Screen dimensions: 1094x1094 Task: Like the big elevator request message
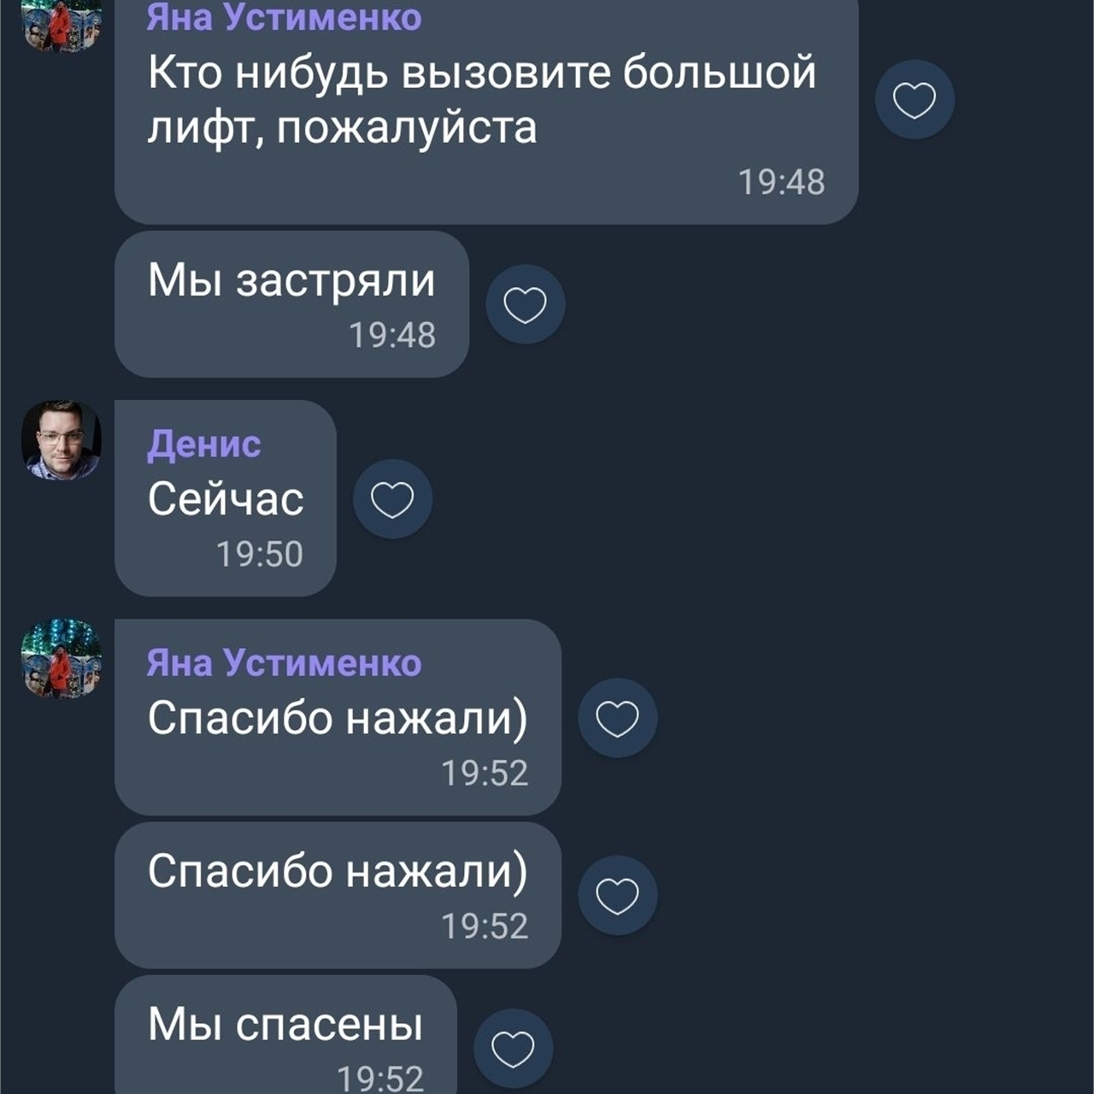point(915,99)
